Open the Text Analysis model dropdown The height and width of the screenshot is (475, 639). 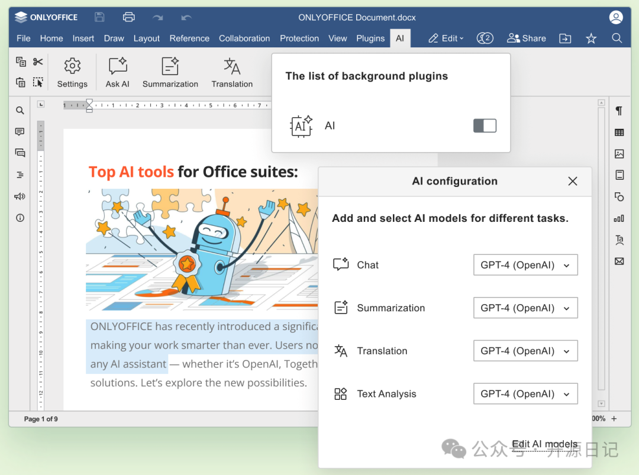click(x=525, y=394)
